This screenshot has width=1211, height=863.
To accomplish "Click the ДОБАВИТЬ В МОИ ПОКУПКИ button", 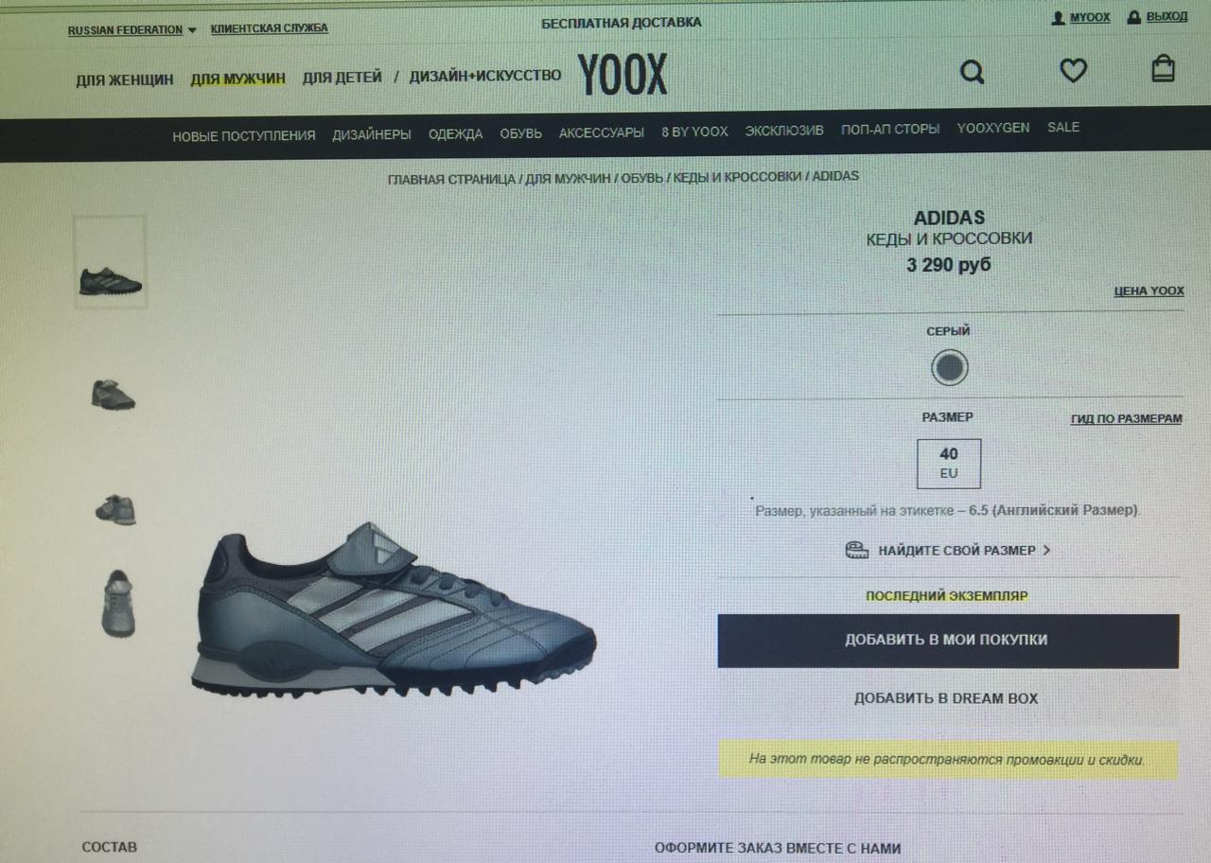I will tap(948, 641).
